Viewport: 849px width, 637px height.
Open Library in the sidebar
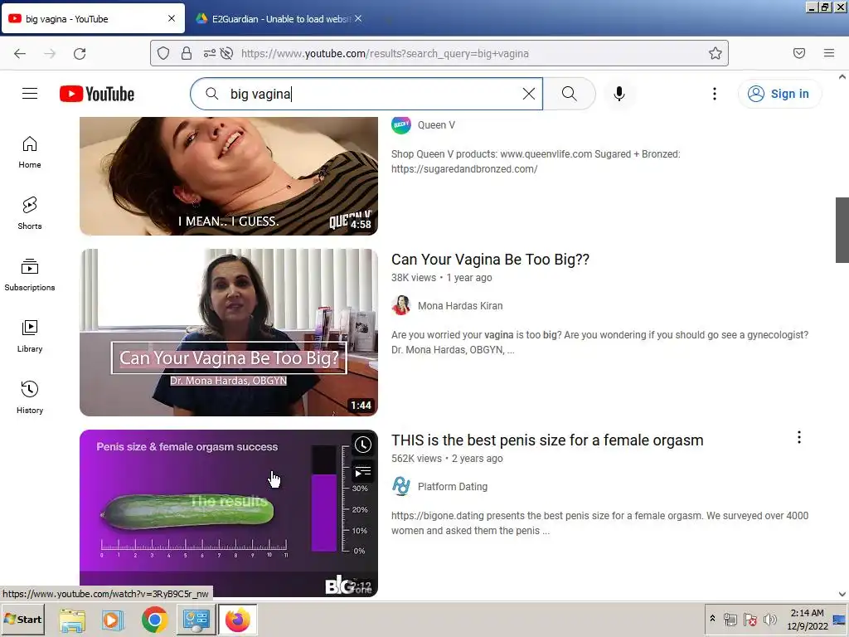click(x=30, y=337)
